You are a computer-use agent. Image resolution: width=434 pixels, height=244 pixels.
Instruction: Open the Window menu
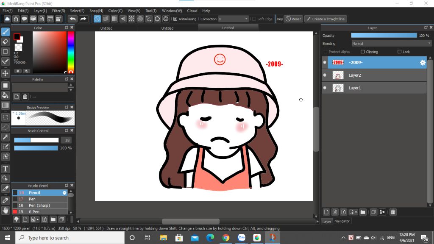172,11
